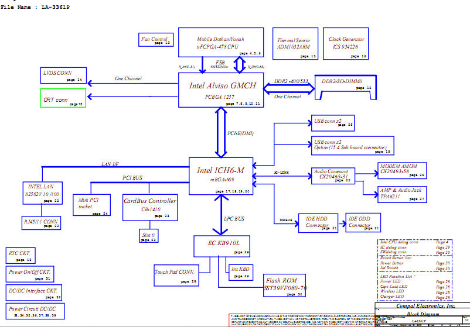Select the Fan Control block
This screenshot has width=470, height=327.
coord(156,40)
